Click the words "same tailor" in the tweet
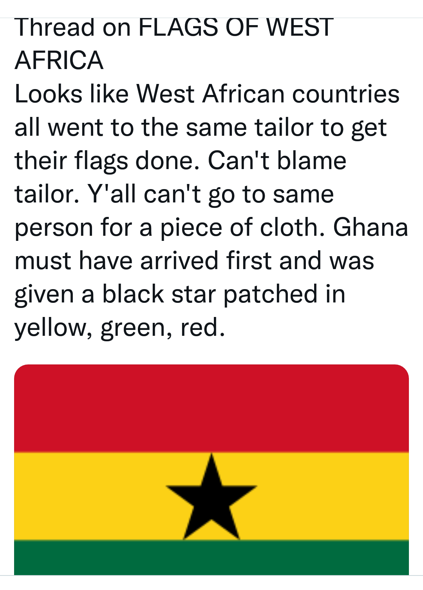The width and height of the screenshot is (423, 590). point(249,127)
